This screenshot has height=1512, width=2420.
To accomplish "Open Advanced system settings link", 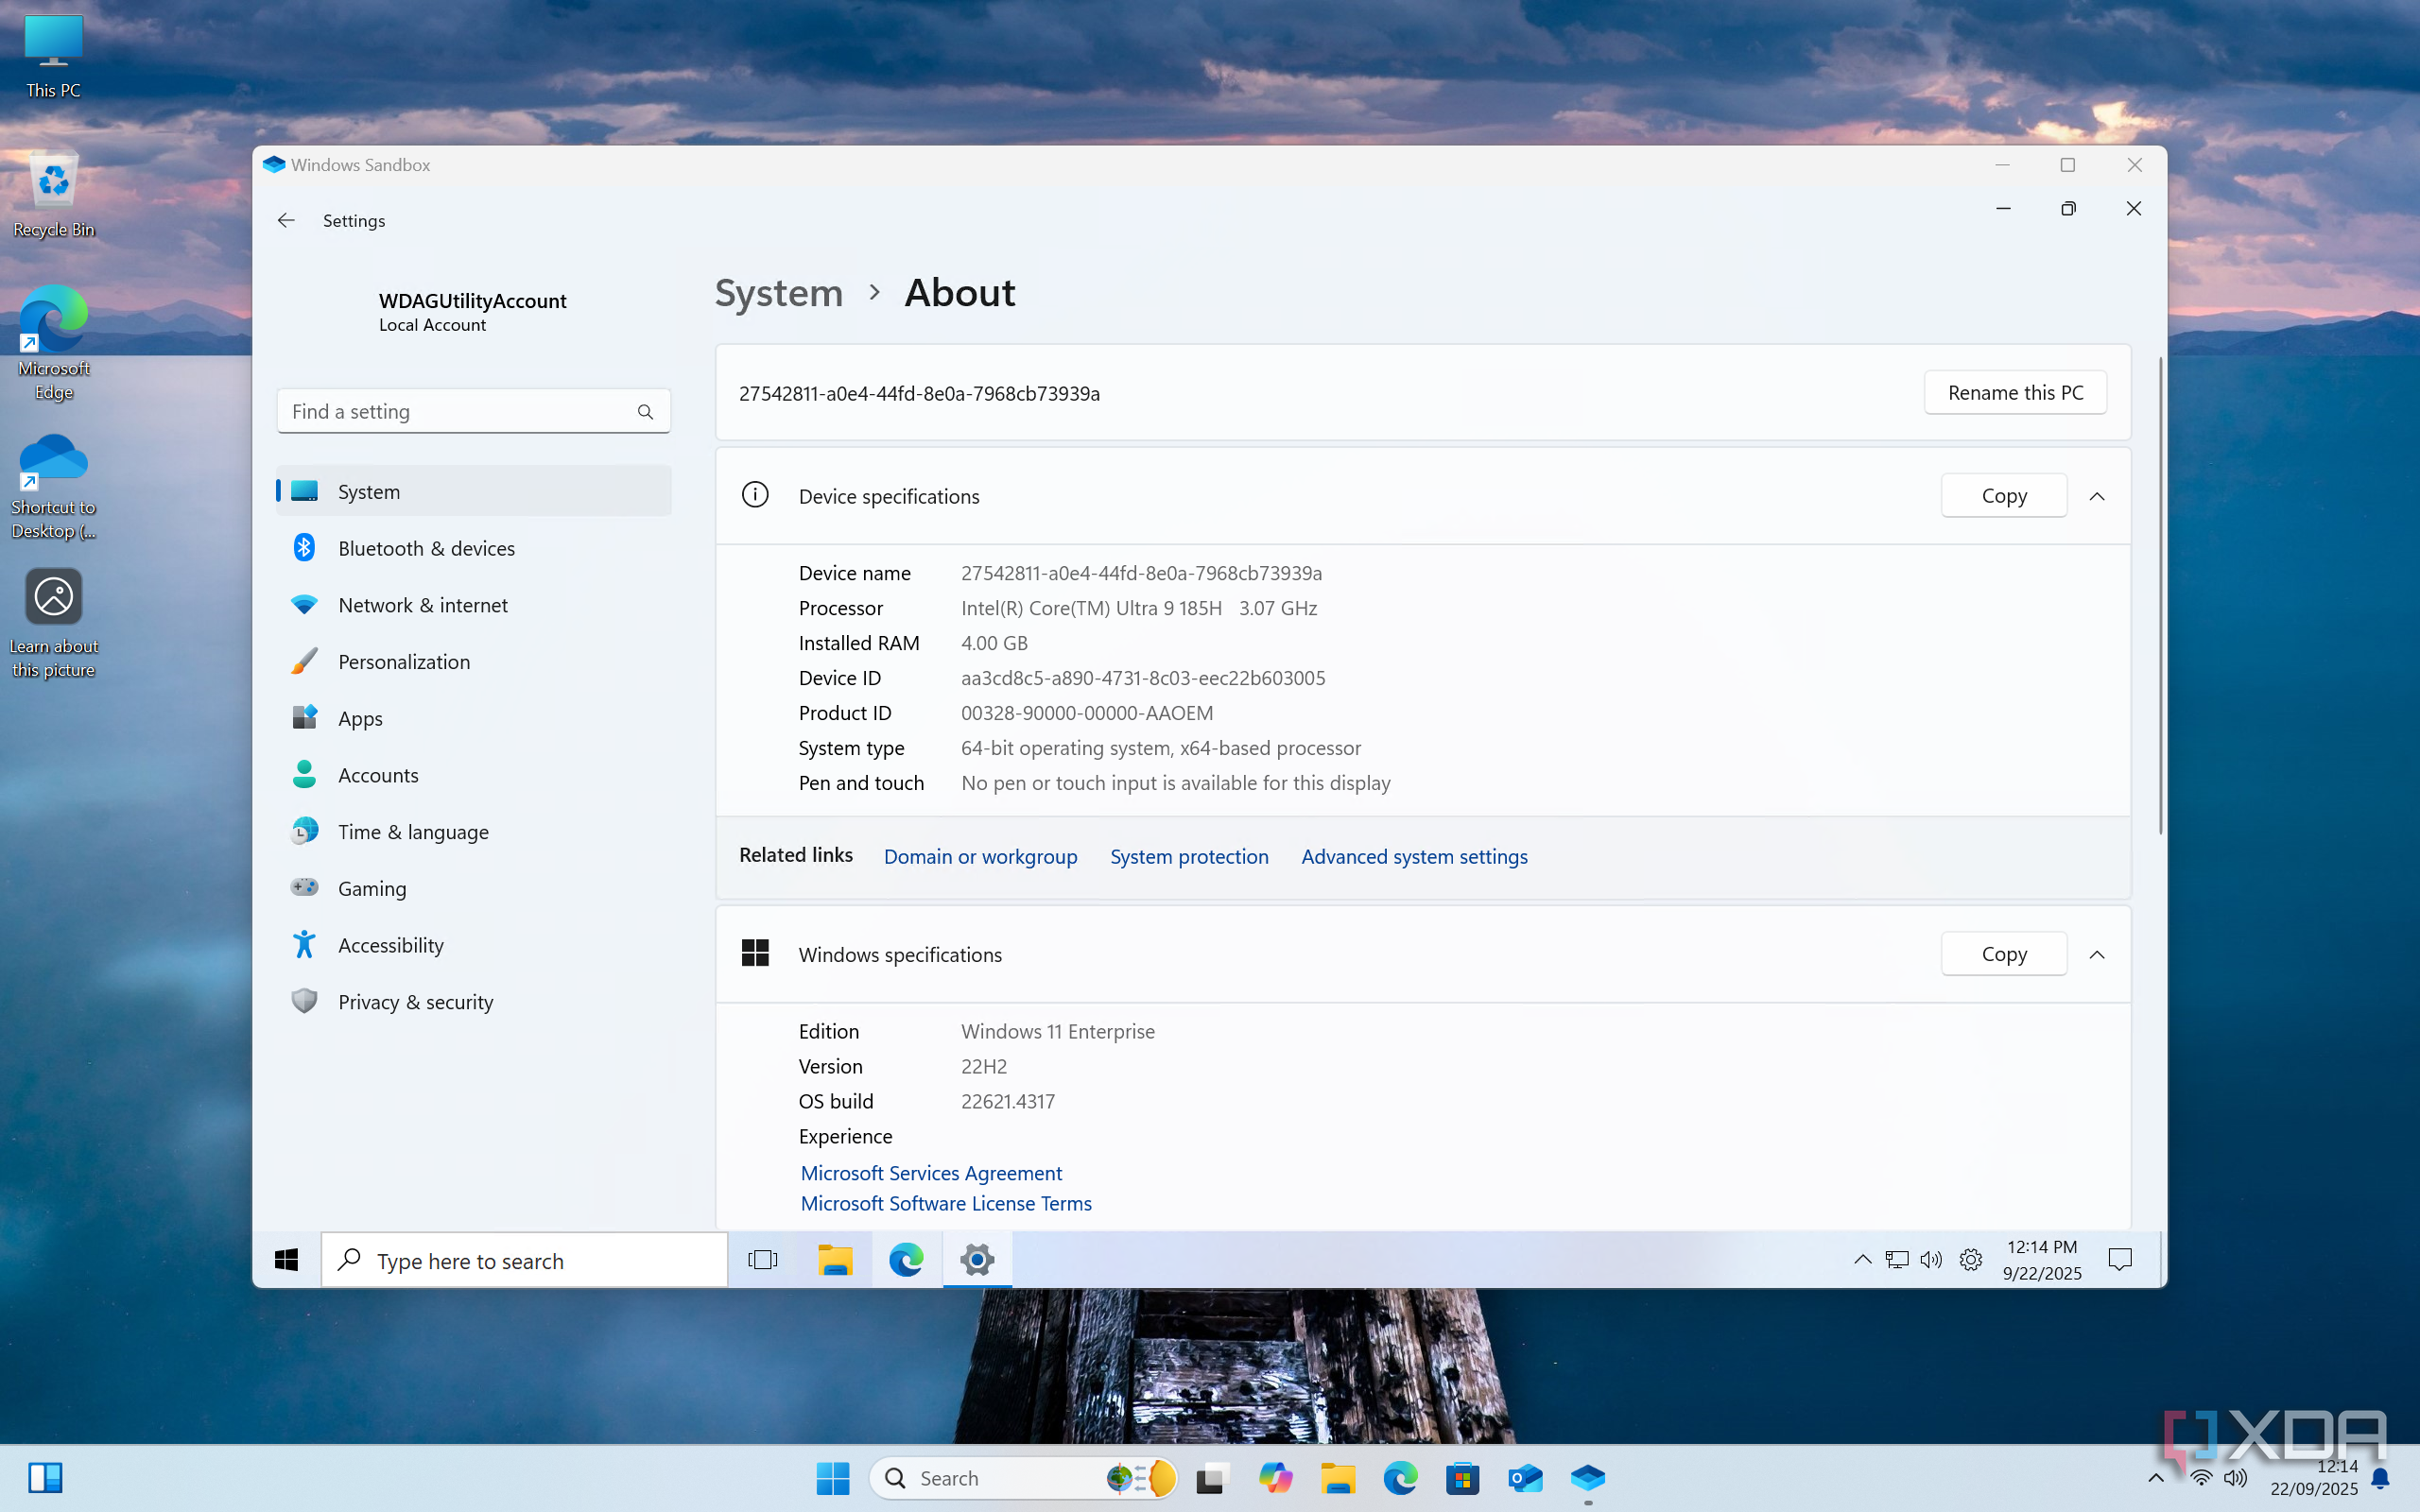I will point(1414,856).
